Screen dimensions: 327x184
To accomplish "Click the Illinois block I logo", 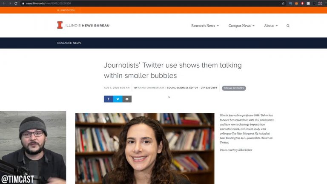I will click(60, 25).
